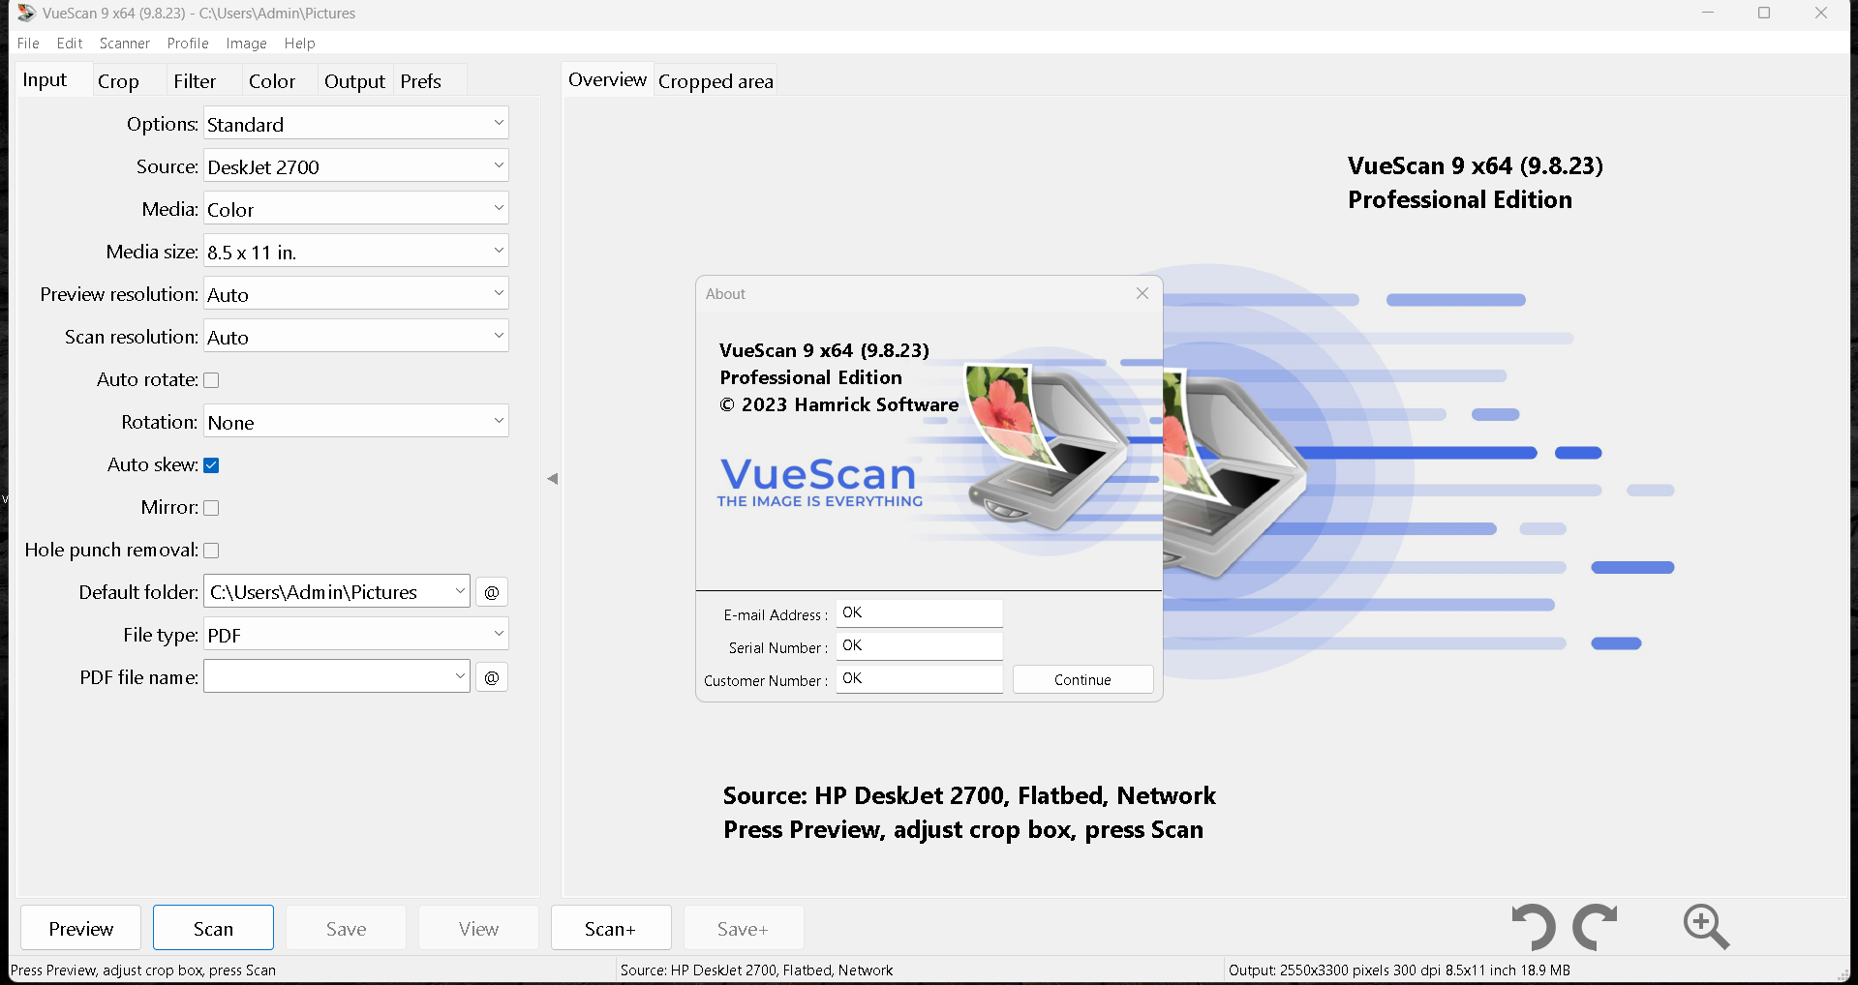The image size is (1858, 985).
Task: Click the View button
Action: click(x=478, y=929)
